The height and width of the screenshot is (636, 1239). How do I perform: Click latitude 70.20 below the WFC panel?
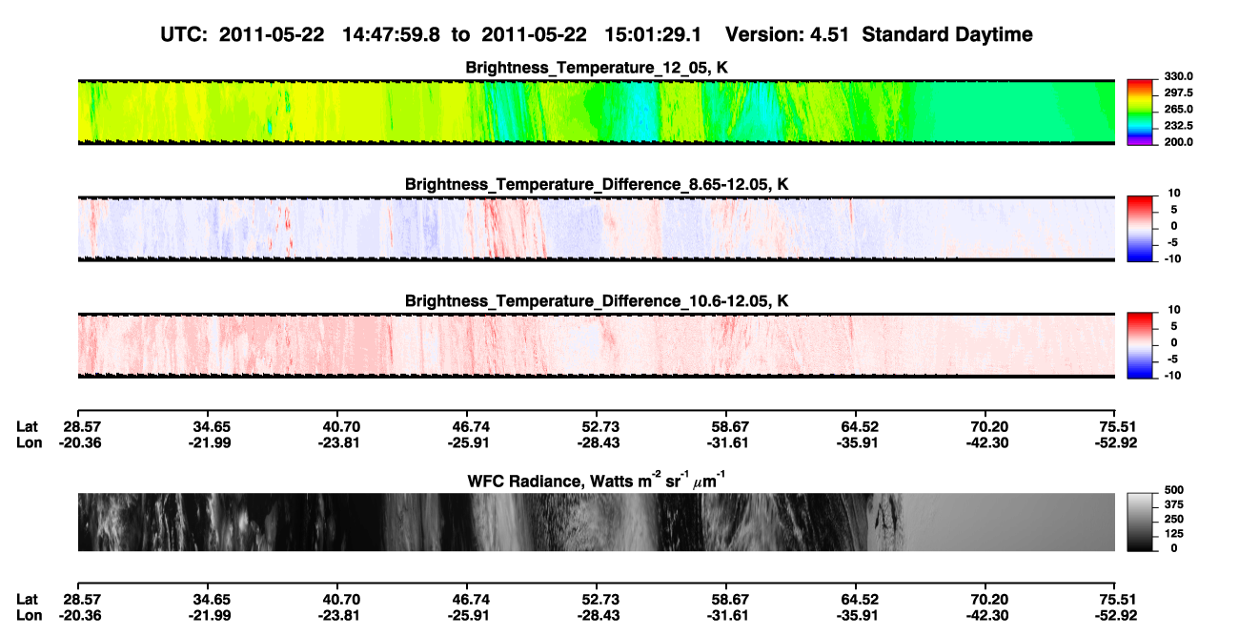click(x=989, y=599)
